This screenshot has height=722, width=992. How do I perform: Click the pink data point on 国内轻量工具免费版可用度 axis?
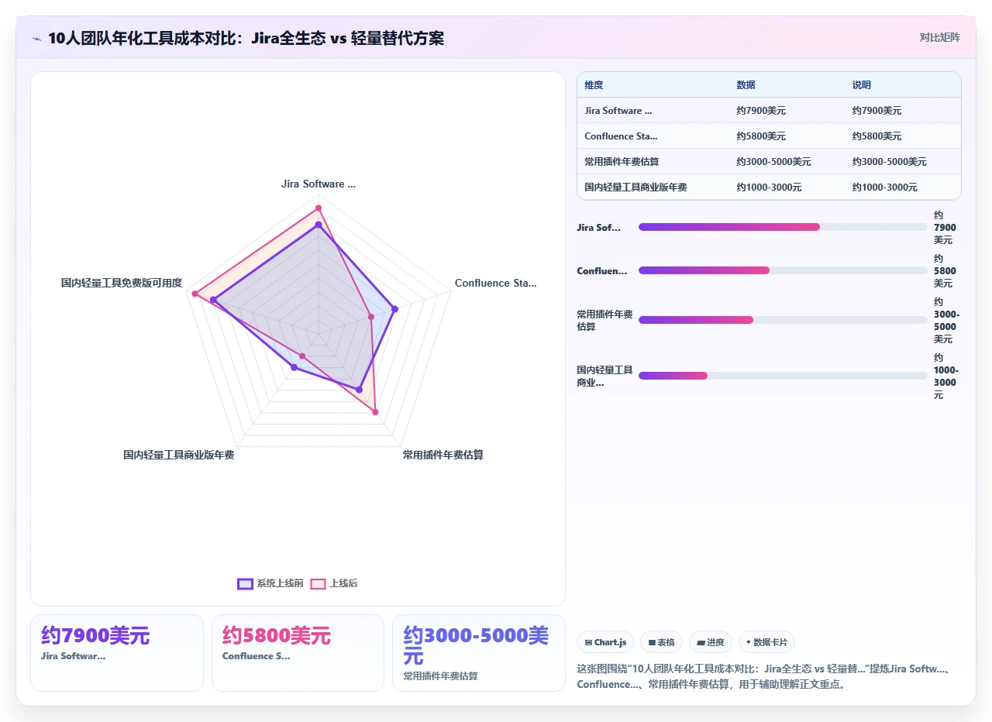point(195,294)
